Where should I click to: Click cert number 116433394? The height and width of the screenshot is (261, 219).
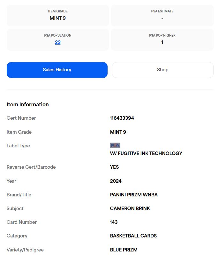tap(122, 118)
